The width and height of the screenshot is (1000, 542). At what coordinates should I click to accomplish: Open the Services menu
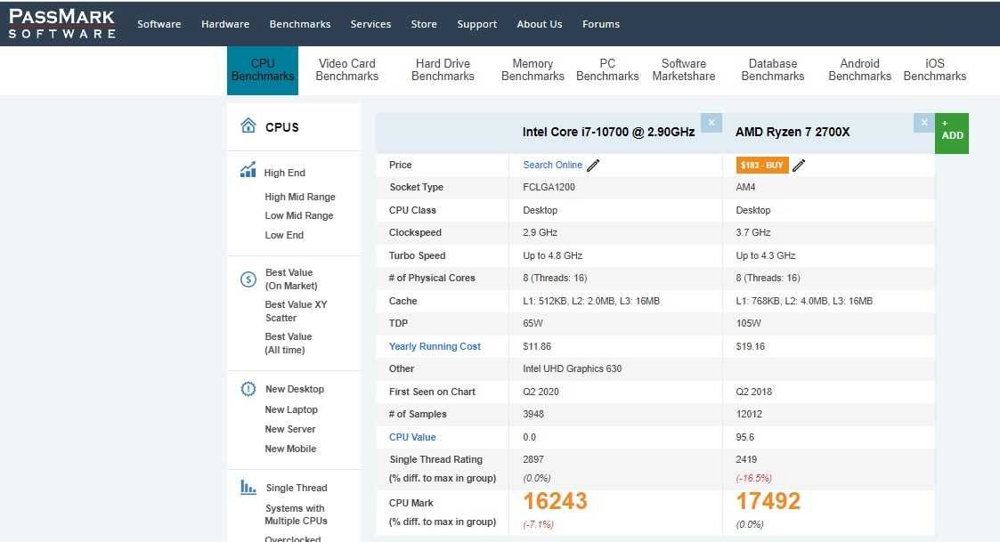point(370,24)
